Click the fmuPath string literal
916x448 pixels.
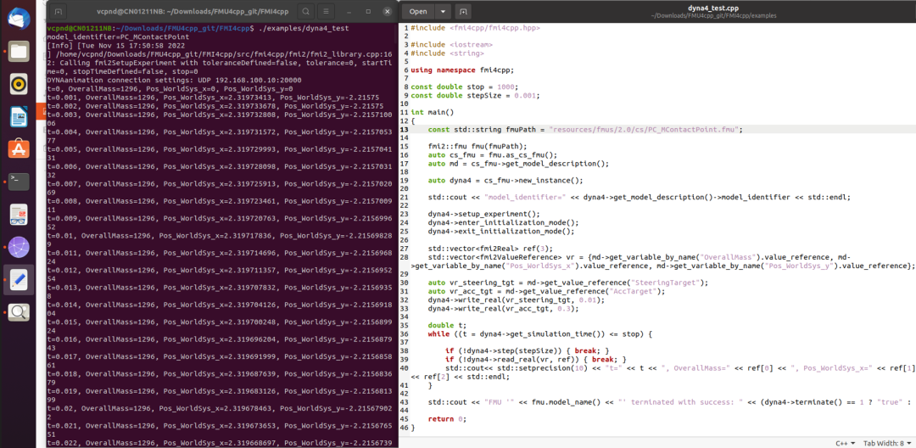coord(645,129)
